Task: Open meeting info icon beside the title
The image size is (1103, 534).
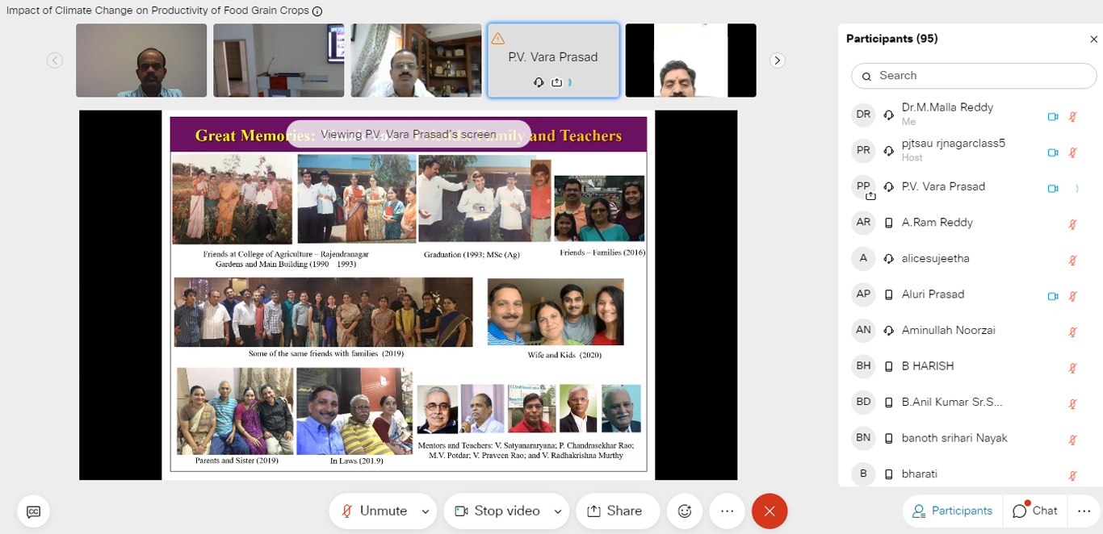Action: (317, 11)
